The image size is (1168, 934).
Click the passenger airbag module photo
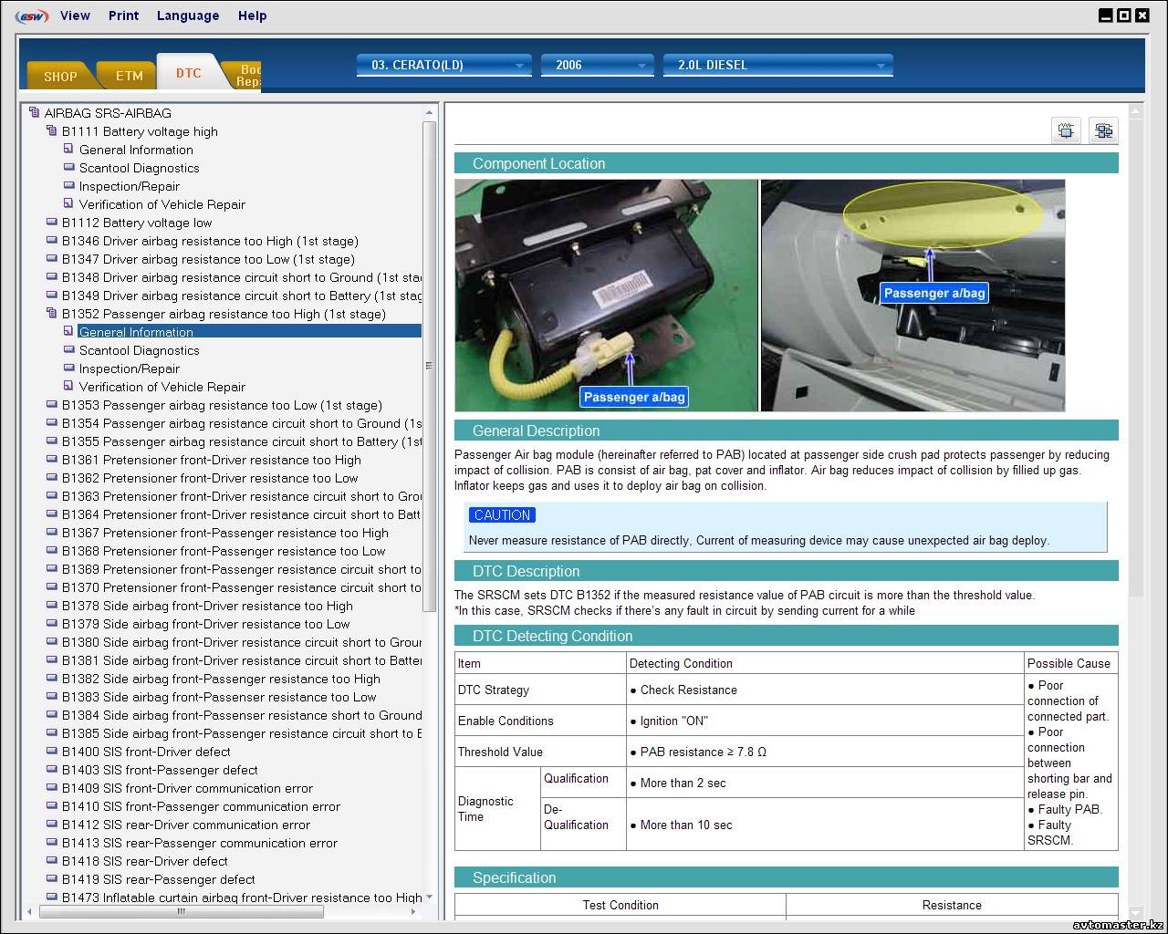click(x=607, y=296)
